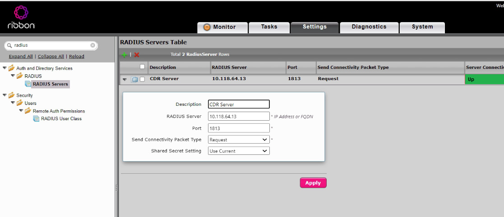Tick the CDR Server row checkbox

click(143, 79)
